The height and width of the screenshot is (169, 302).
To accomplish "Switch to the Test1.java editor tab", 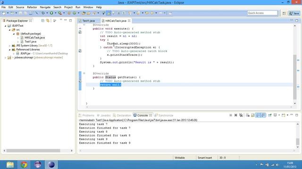I will 88,21.
